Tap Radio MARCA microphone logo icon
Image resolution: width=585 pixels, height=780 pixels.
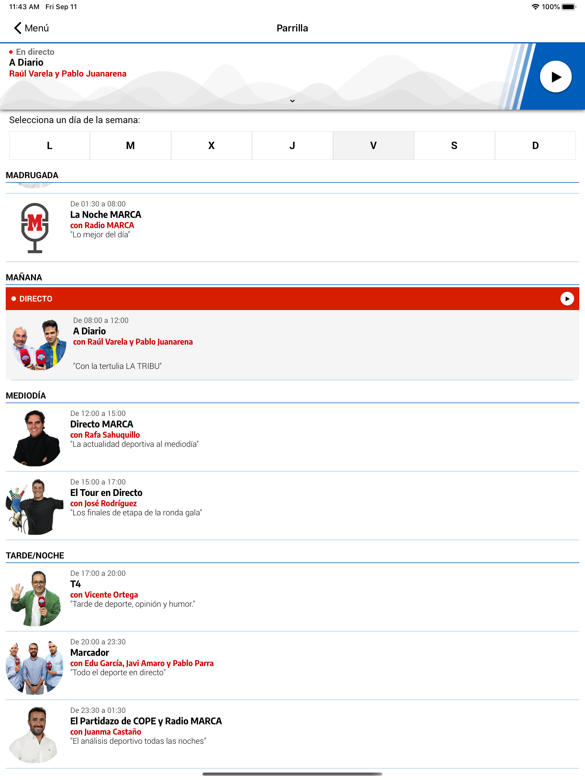tap(35, 228)
